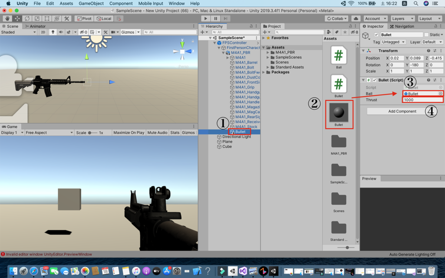Click Position X field
The image size is (445, 278).
click(397, 58)
